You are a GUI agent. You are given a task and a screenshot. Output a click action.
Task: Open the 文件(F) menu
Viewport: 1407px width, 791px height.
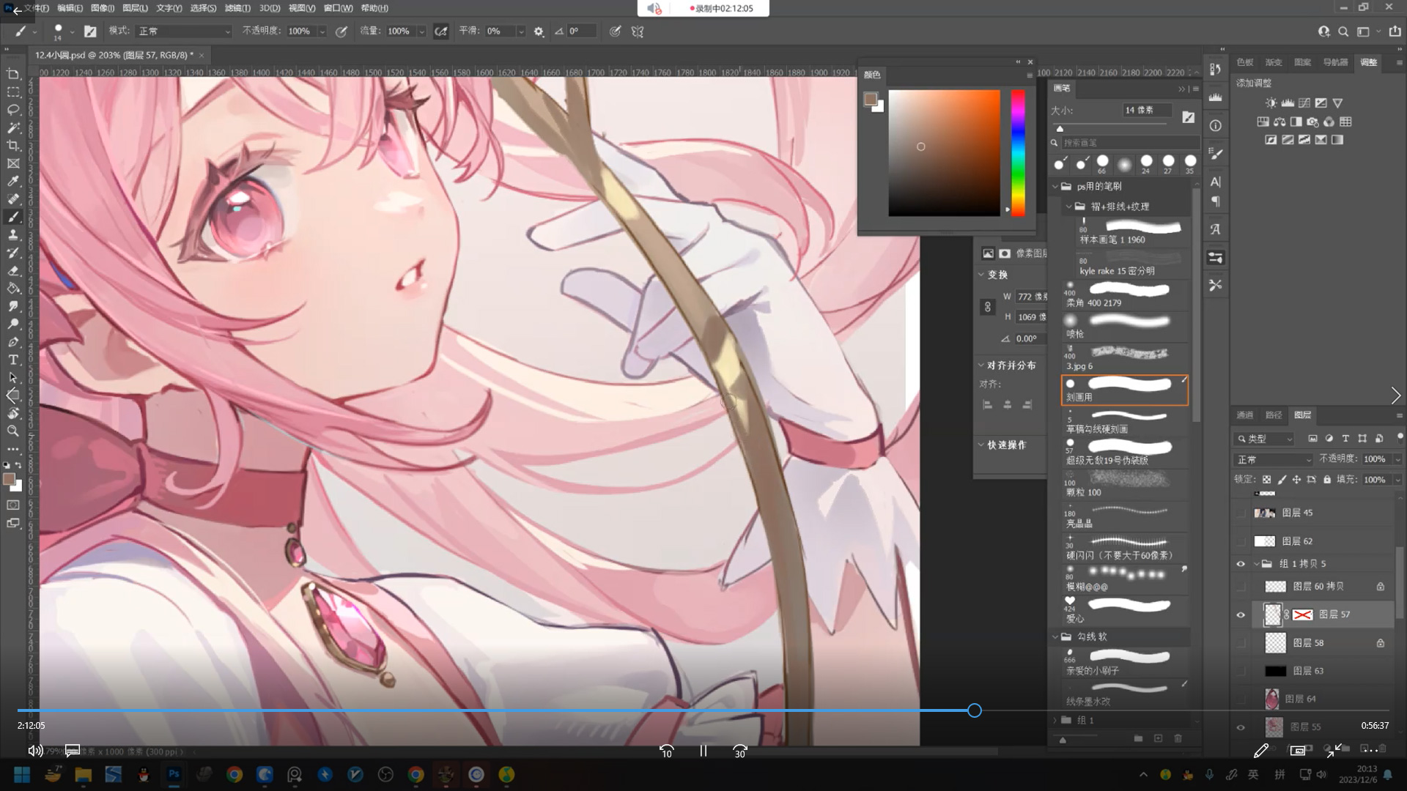pyautogui.click(x=36, y=8)
